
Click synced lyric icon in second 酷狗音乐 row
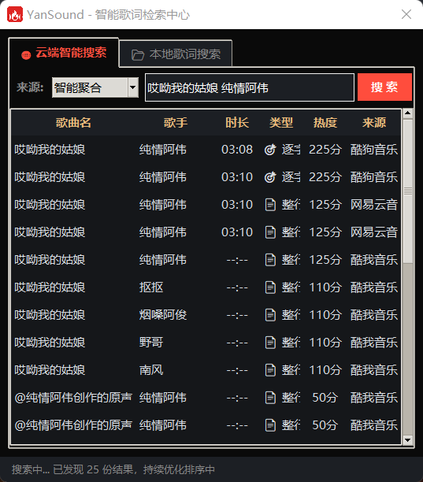[270, 177]
